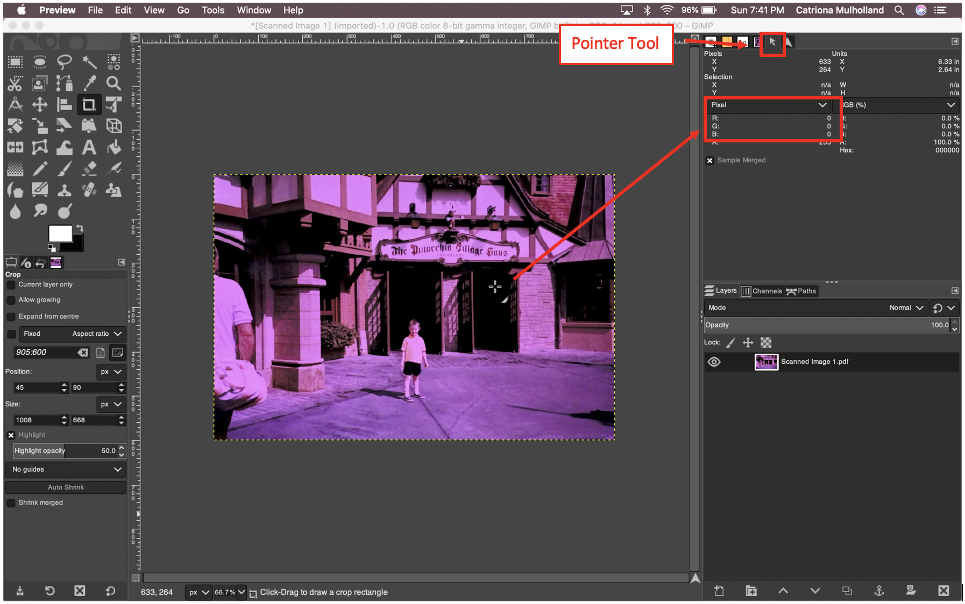Open the Tools menu

(213, 10)
